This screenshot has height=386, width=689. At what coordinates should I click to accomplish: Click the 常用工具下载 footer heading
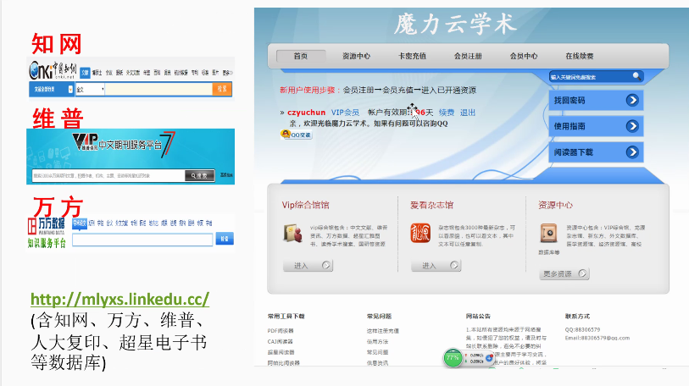[286, 317]
